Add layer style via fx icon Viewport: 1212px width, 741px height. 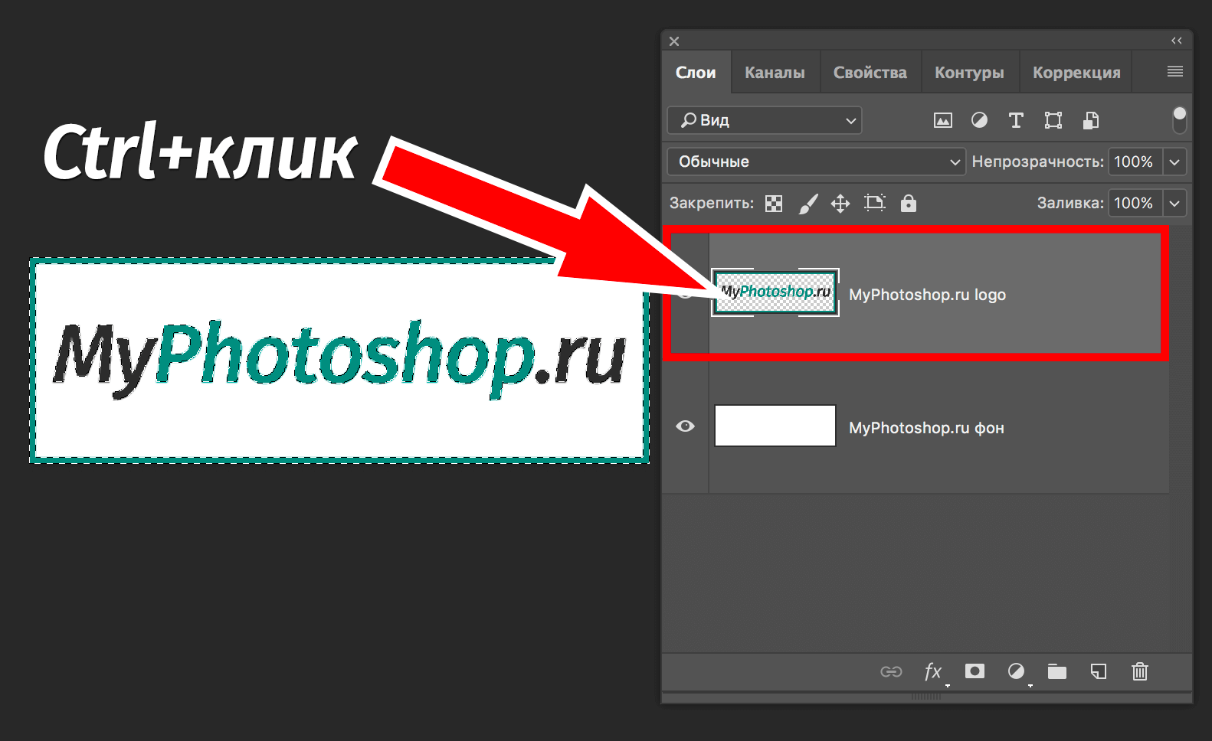click(932, 671)
